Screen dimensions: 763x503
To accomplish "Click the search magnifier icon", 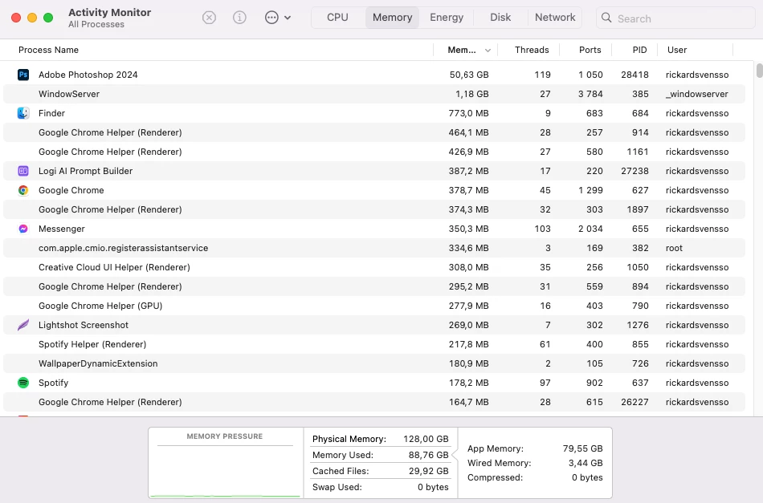I will 606,18.
